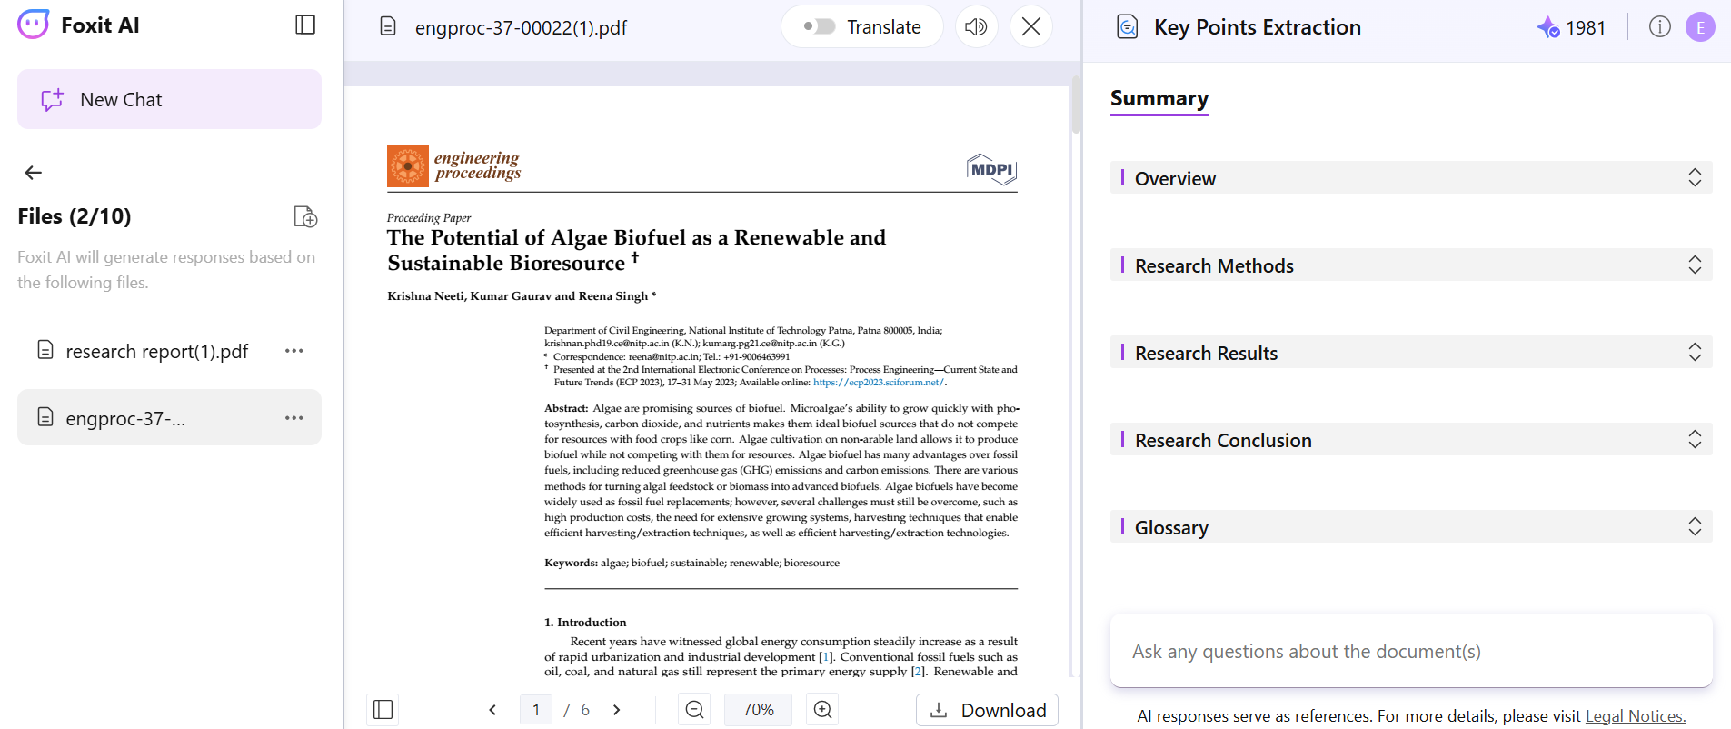Open research report(1).pdf file

pyautogui.click(x=156, y=351)
